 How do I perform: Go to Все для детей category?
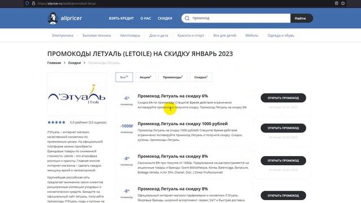[x=224, y=36]
